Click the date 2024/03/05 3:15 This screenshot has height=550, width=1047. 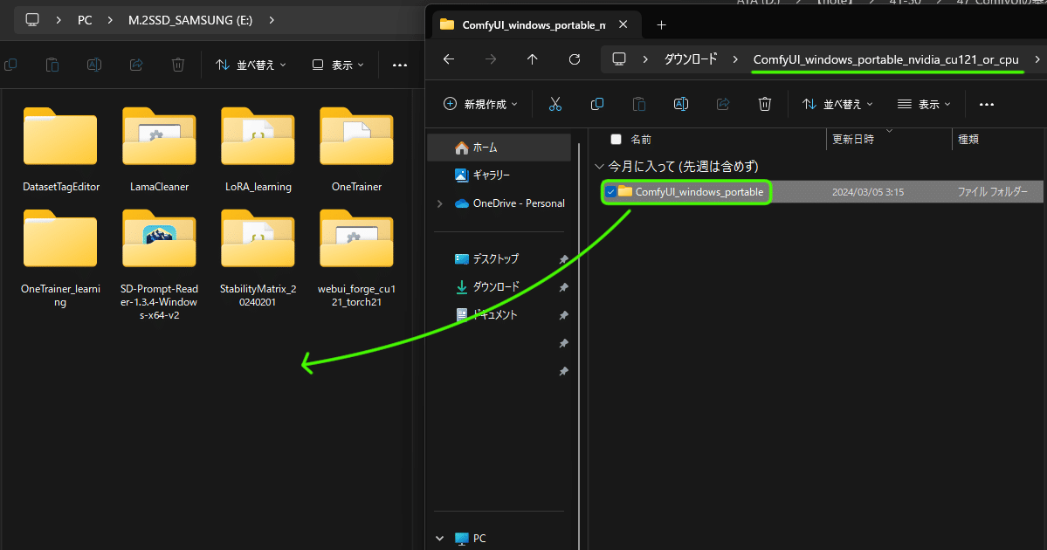tap(867, 192)
